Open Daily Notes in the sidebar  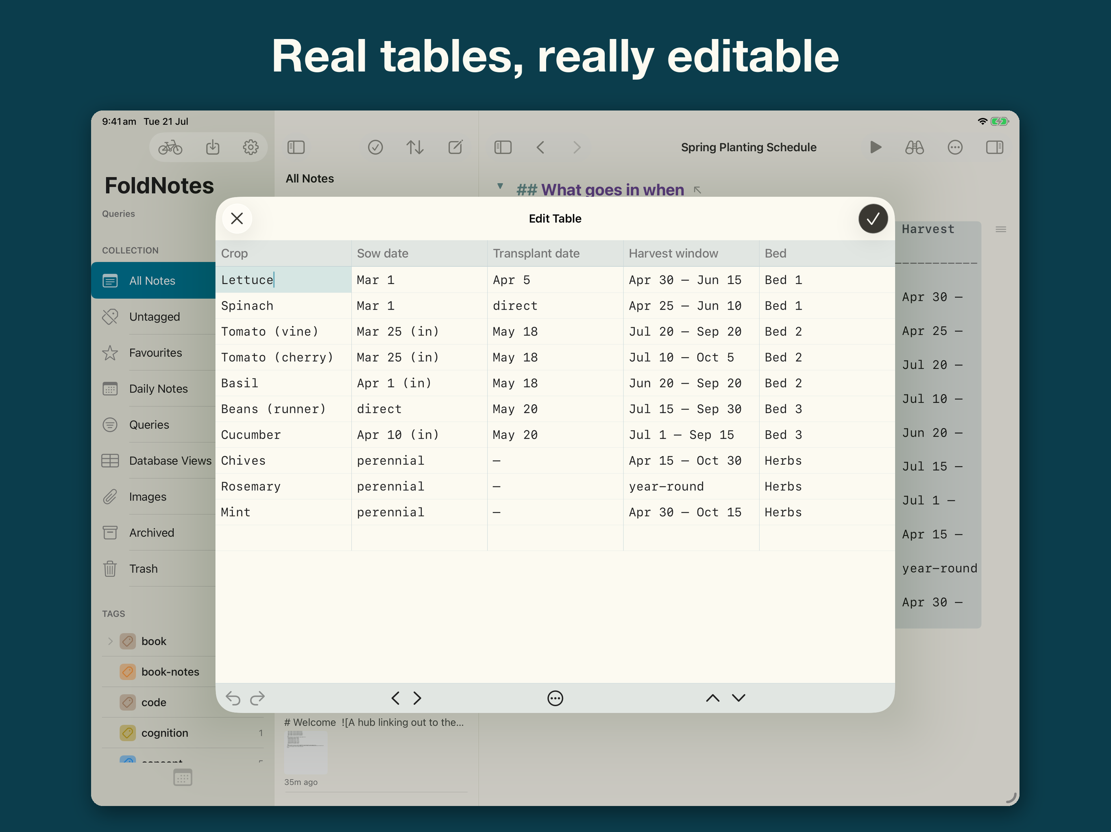153,389
